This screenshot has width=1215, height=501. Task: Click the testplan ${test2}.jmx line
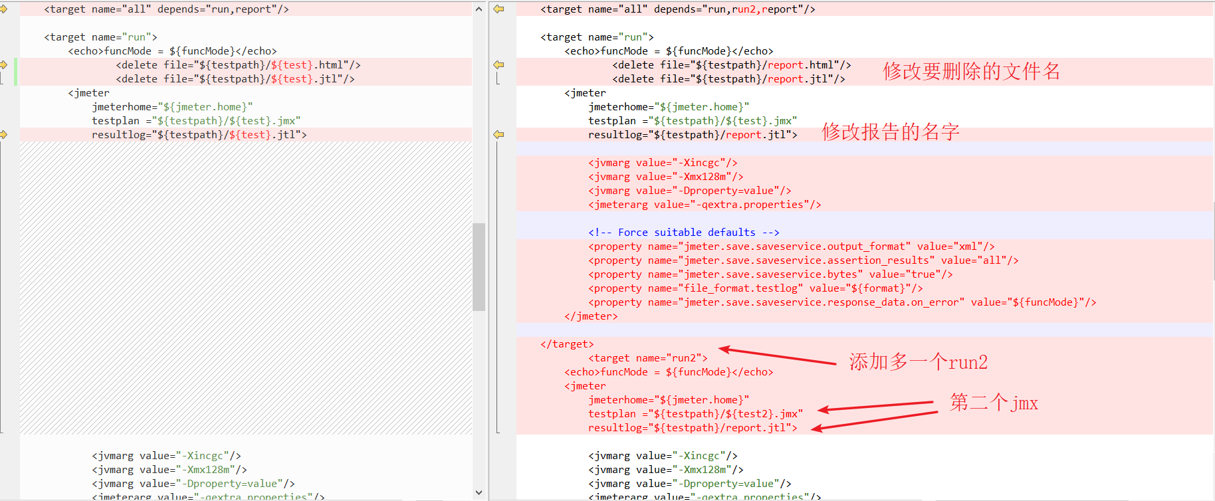(695, 414)
